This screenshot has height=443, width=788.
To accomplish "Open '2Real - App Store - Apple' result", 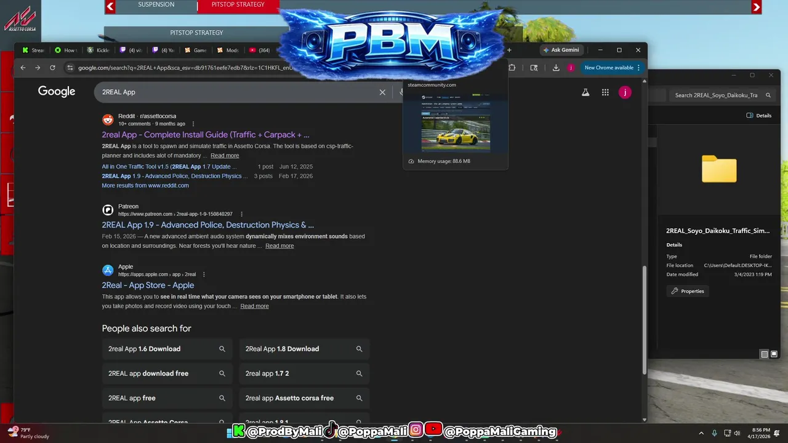I will (148, 285).
